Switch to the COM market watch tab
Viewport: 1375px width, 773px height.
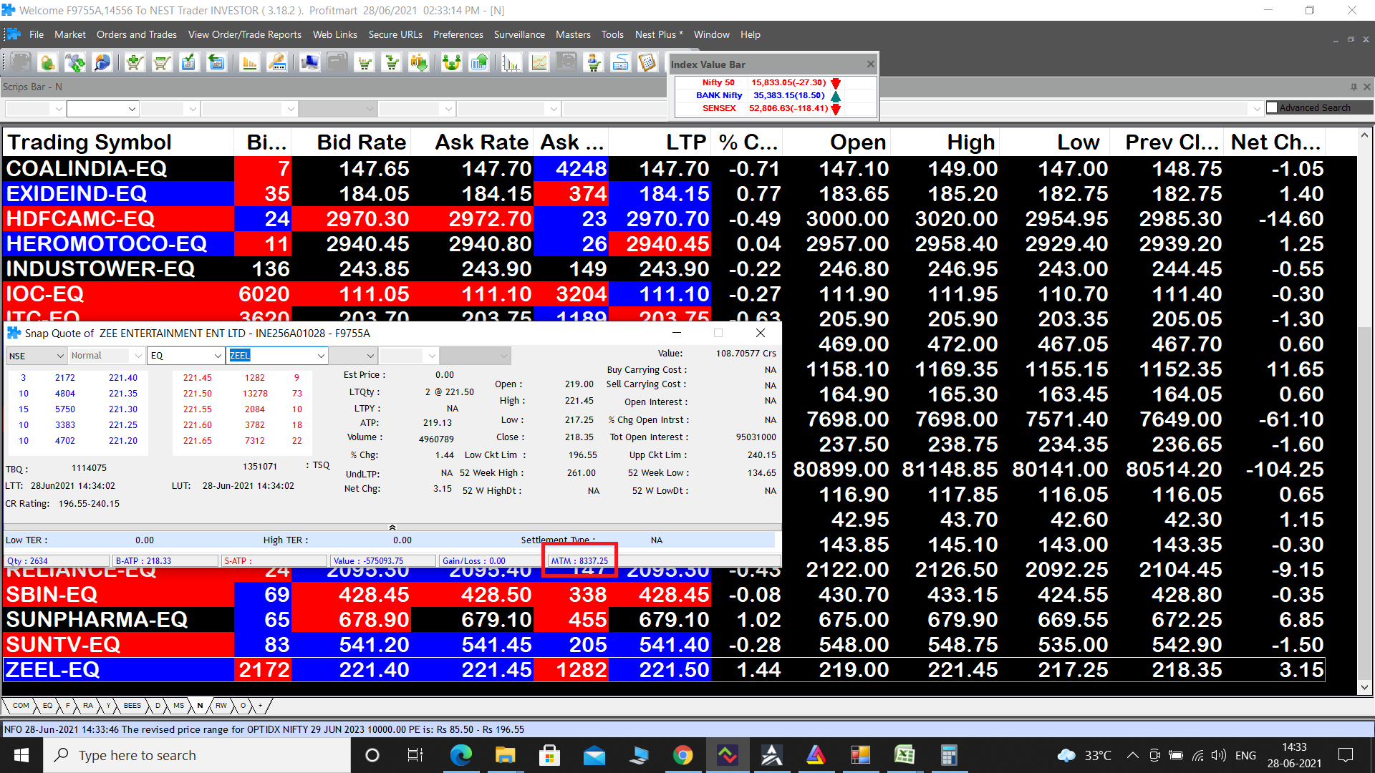(21, 706)
